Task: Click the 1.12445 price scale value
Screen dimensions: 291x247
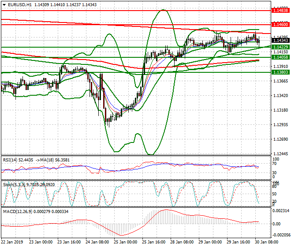Action: (x=281, y=154)
